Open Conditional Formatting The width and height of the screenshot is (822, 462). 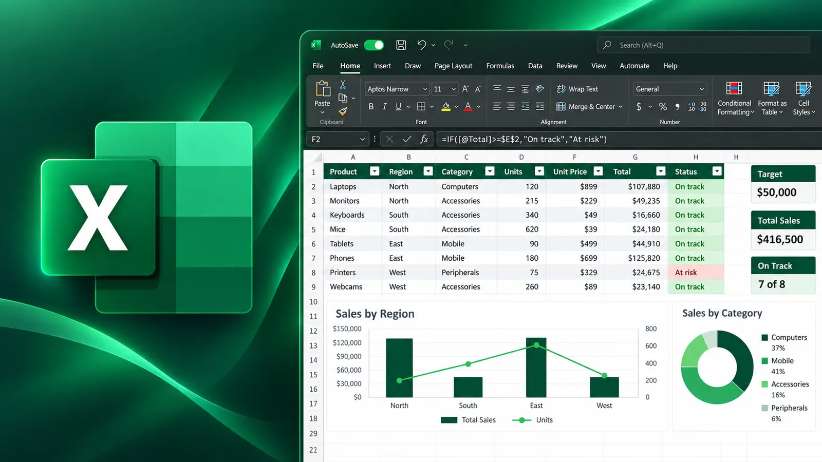point(735,98)
